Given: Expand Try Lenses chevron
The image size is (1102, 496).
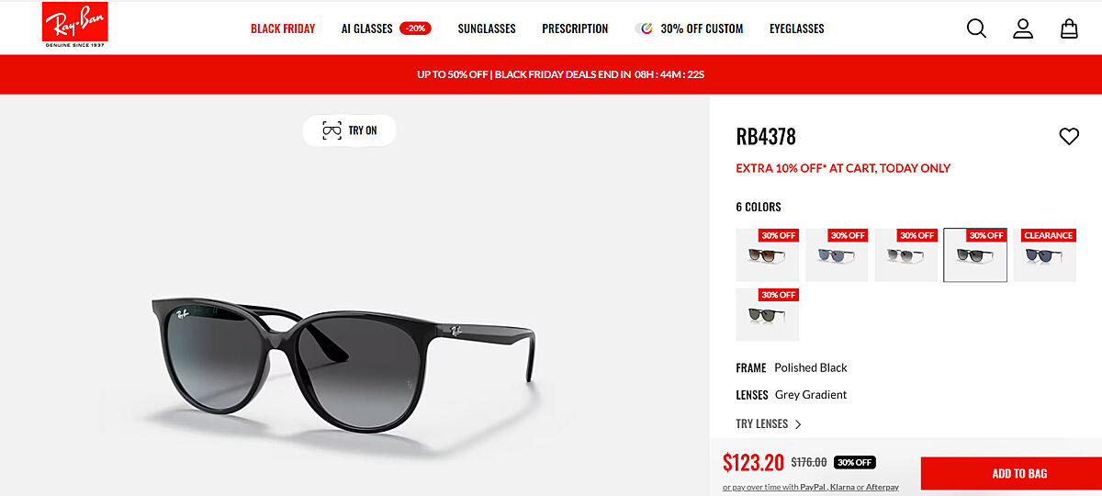Looking at the screenshot, I should [798, 424].
